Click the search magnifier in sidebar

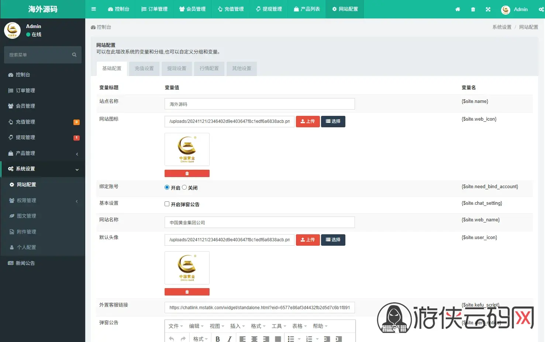[74, 55]
